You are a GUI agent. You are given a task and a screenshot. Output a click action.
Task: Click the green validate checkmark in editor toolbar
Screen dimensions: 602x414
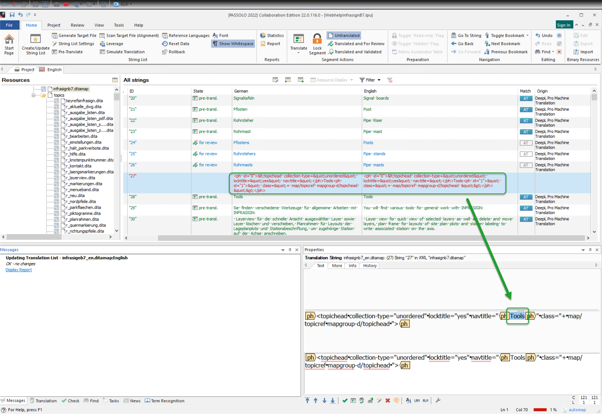click(x=345, y=400)
